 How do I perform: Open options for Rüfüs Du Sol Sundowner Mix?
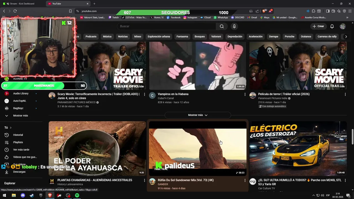click(245, 180)
